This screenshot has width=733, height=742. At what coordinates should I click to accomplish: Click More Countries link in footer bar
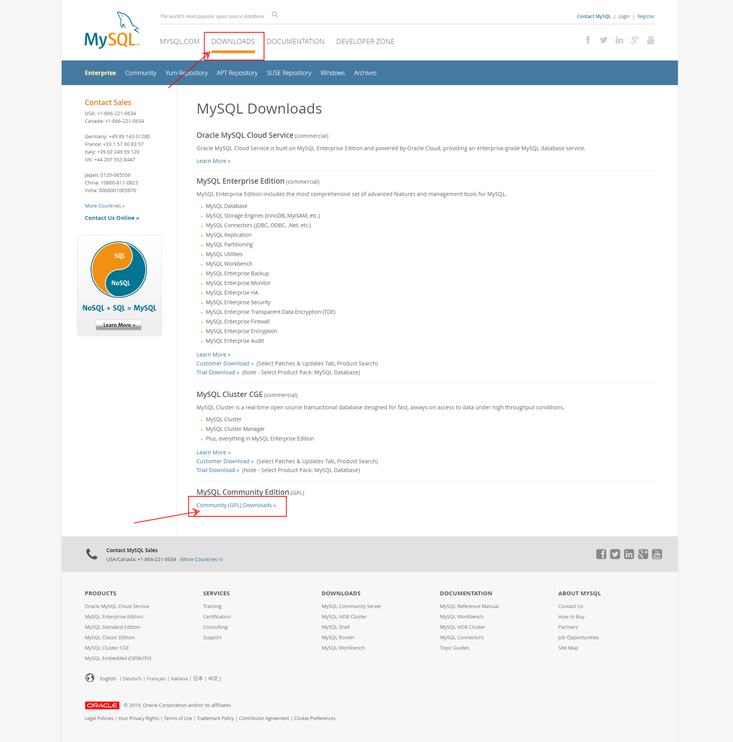(x=201, y=559)
